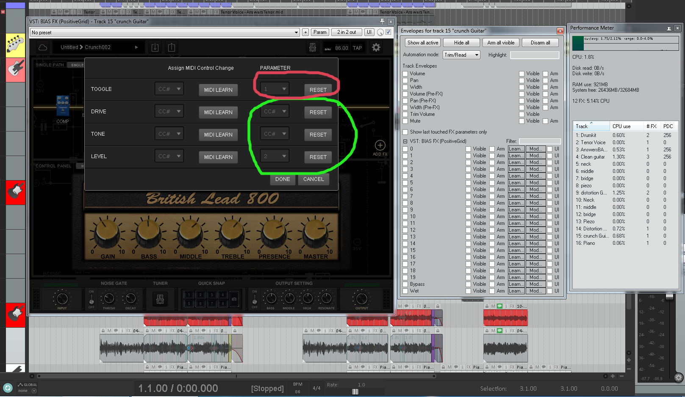
Task: Click the Highlight input field
Action: point(535,55)
